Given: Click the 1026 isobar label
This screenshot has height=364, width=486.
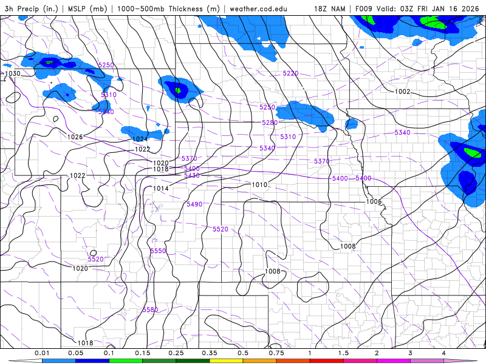Looking at the screenshot, I should click(75, 137).
